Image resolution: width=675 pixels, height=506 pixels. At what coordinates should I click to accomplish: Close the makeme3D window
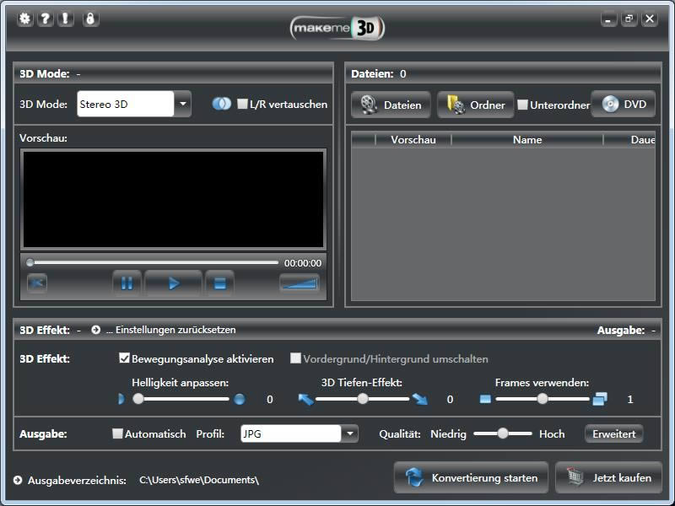pos(650,19)
